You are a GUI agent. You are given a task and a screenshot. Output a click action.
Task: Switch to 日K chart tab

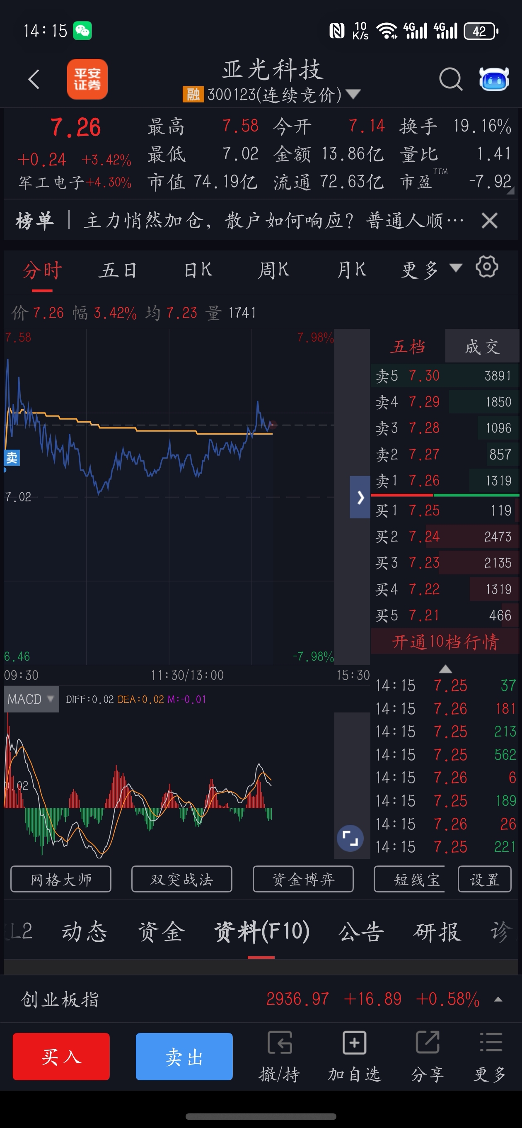(198, 270)
